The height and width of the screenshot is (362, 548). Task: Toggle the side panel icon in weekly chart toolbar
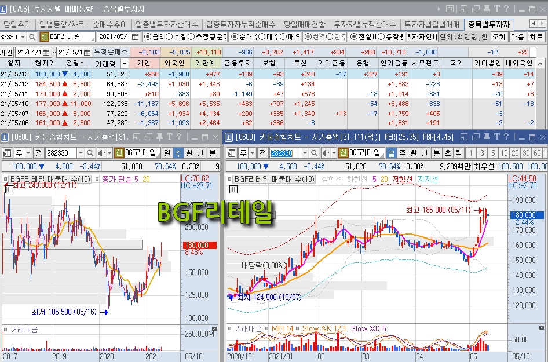[x=7, y=153]
